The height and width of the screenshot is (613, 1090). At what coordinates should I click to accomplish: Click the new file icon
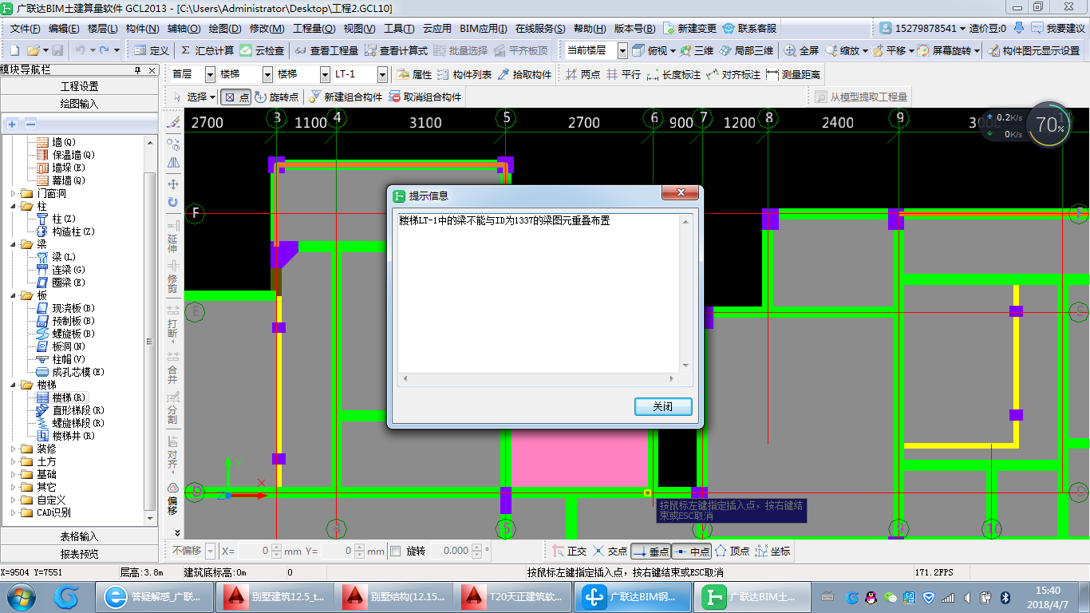(14, 50)
